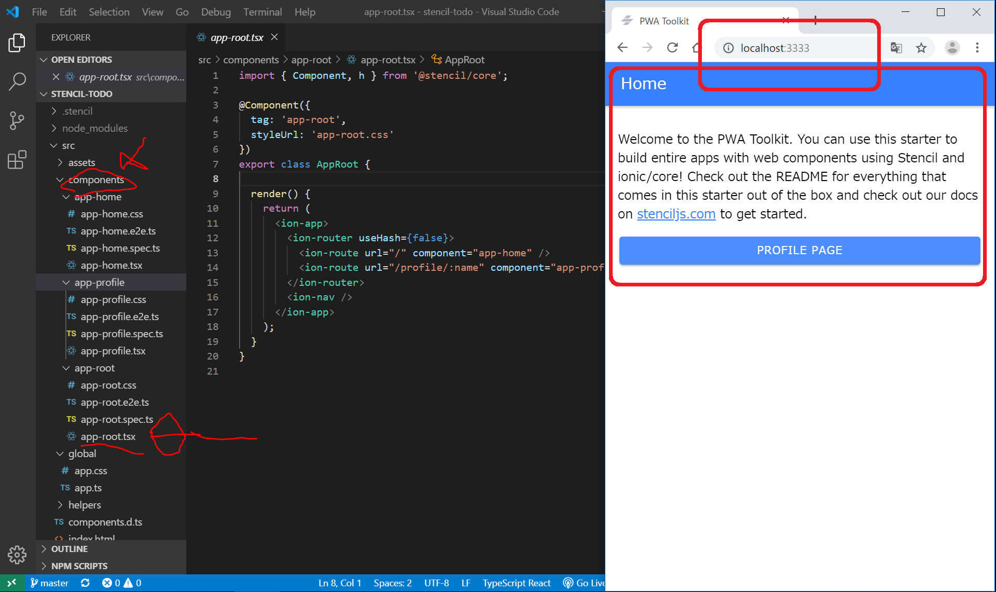Open the Debug menu

pyautogui.click(x=216, y=11)
